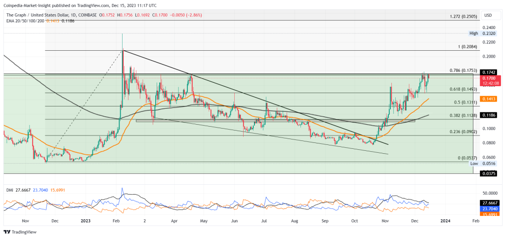
Task: Click the 2024 label on time axis
Action: (445, 222)
